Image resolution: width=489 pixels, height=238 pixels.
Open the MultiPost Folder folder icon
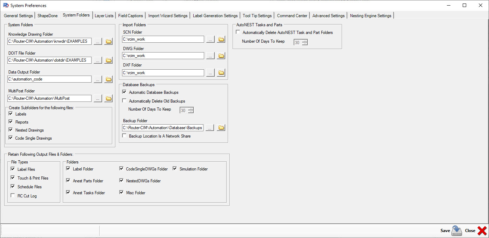point(108,98)
